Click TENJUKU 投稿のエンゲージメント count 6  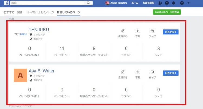(x=94, y=49)
